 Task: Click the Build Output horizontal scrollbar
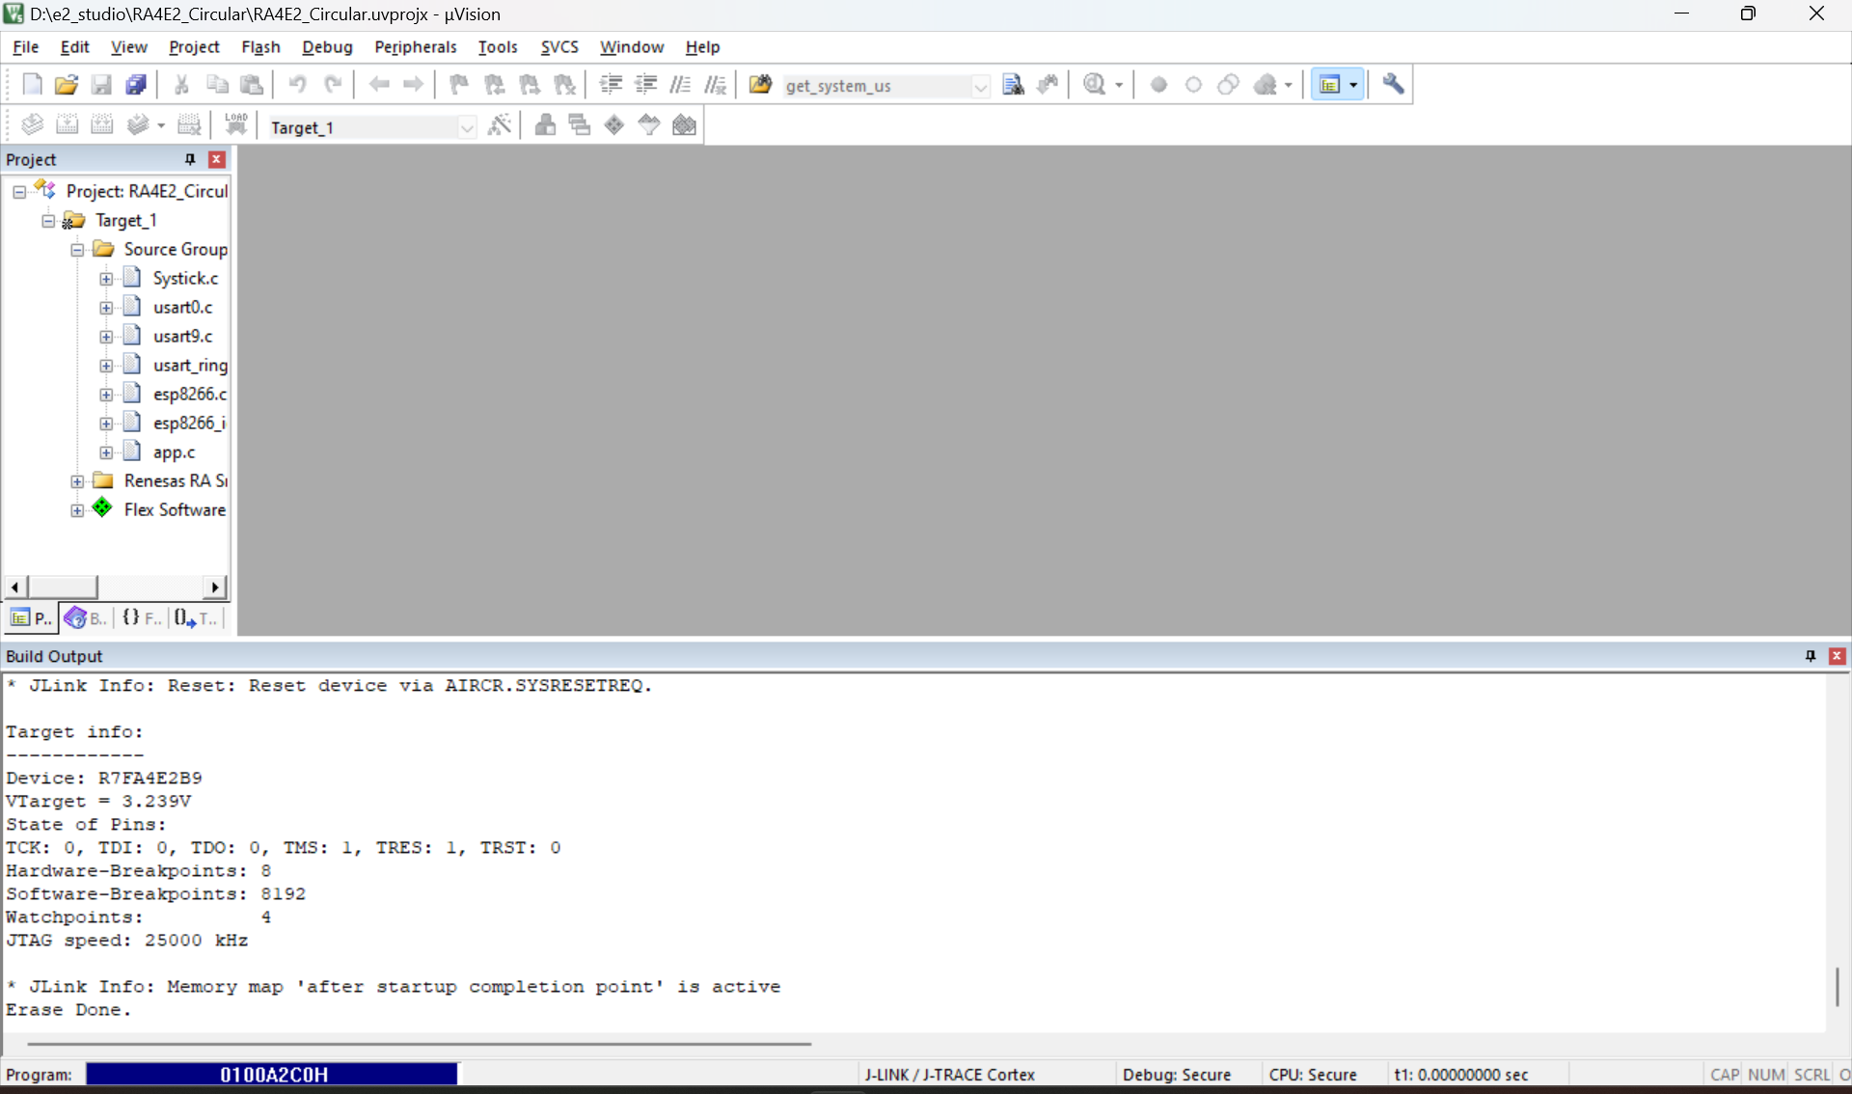click(419, 1043)
